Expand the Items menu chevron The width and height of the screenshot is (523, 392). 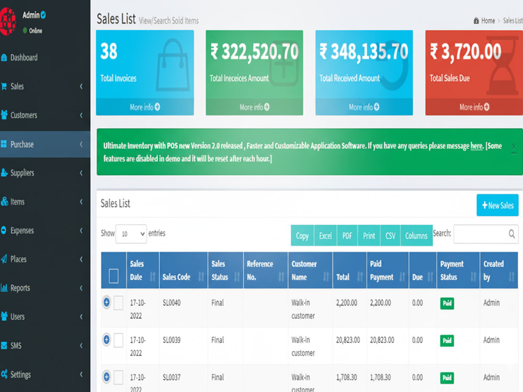(x=81, y=201)
